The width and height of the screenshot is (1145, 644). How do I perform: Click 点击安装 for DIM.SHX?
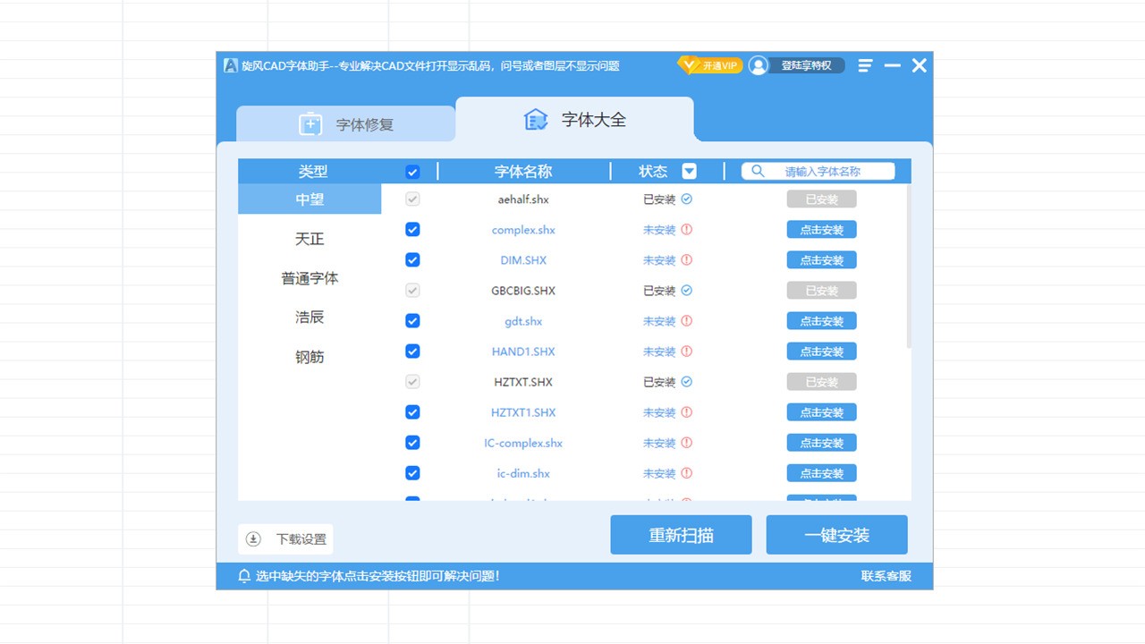click(x=821, y=260)
